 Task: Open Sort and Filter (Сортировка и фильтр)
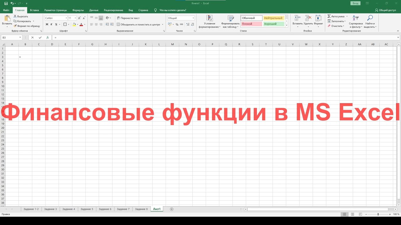pos(356,21)
